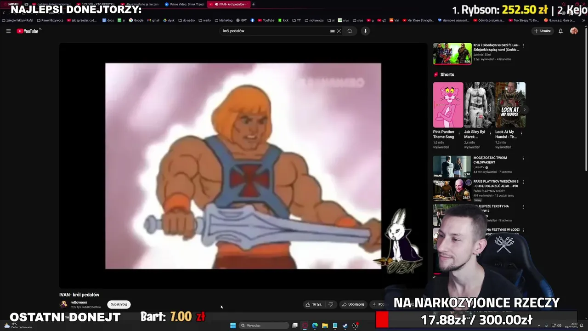Image resolution: width=588 pixels, height=331 pixels.
Task: Open the Google bookmark
Action: (x=136, y=20)
